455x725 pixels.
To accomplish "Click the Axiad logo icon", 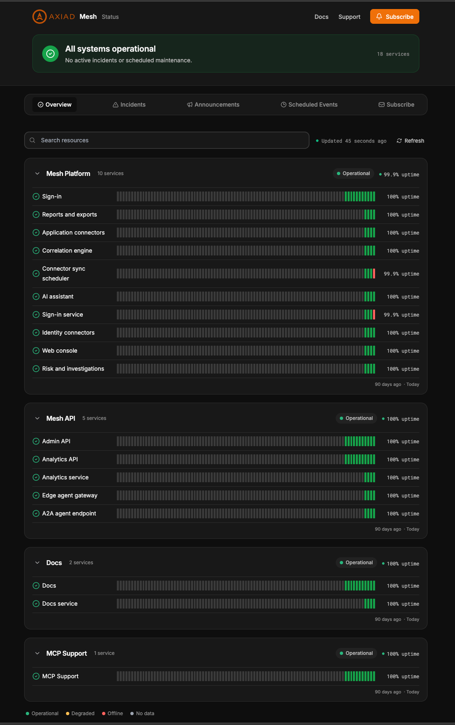I will point(39,16).
